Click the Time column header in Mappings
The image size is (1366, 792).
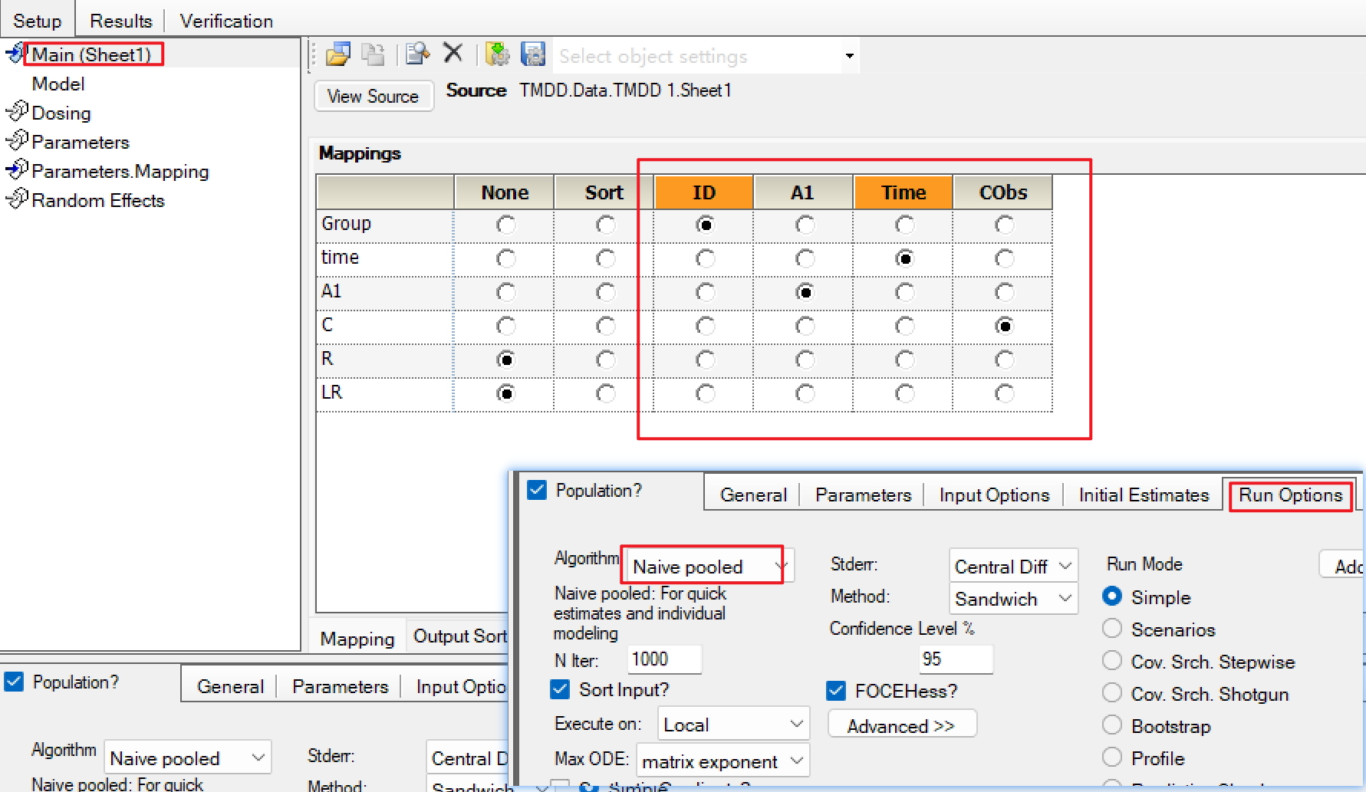click(903, 192)
